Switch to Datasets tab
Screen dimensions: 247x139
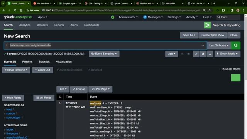click(42, 25)
